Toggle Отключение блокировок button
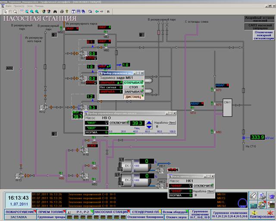The image size is (276, 221). click(x=145, y=217)
